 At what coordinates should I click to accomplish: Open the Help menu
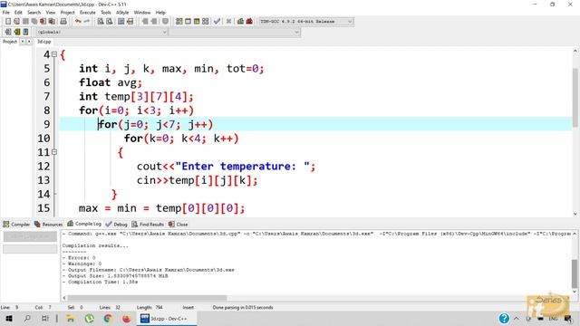click(x=160, y=13)
